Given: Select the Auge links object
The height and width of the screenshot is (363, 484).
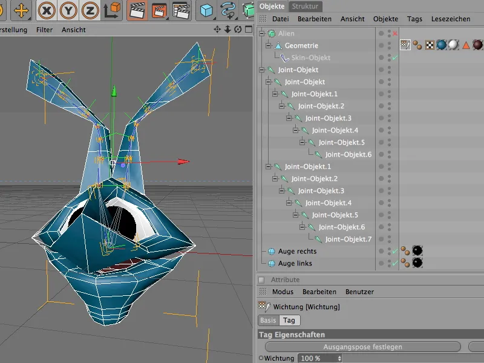Looking at the screenshot, I should point(295,263).
